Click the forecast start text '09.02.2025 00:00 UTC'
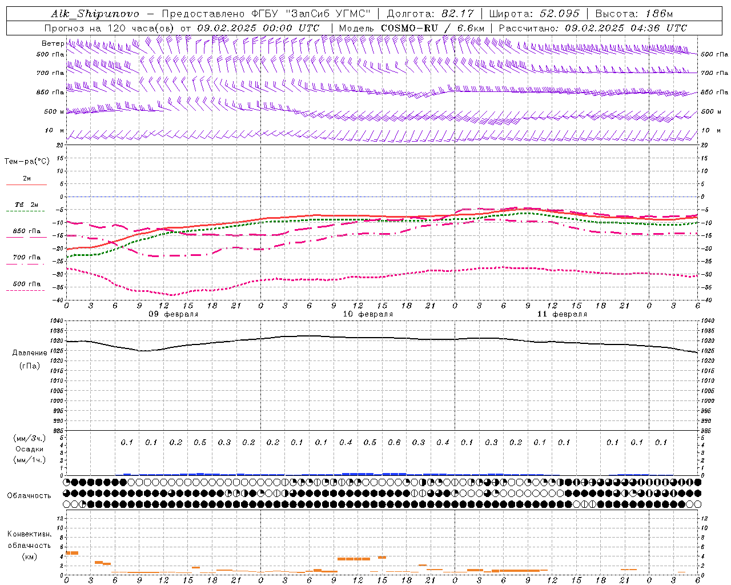 258,28
